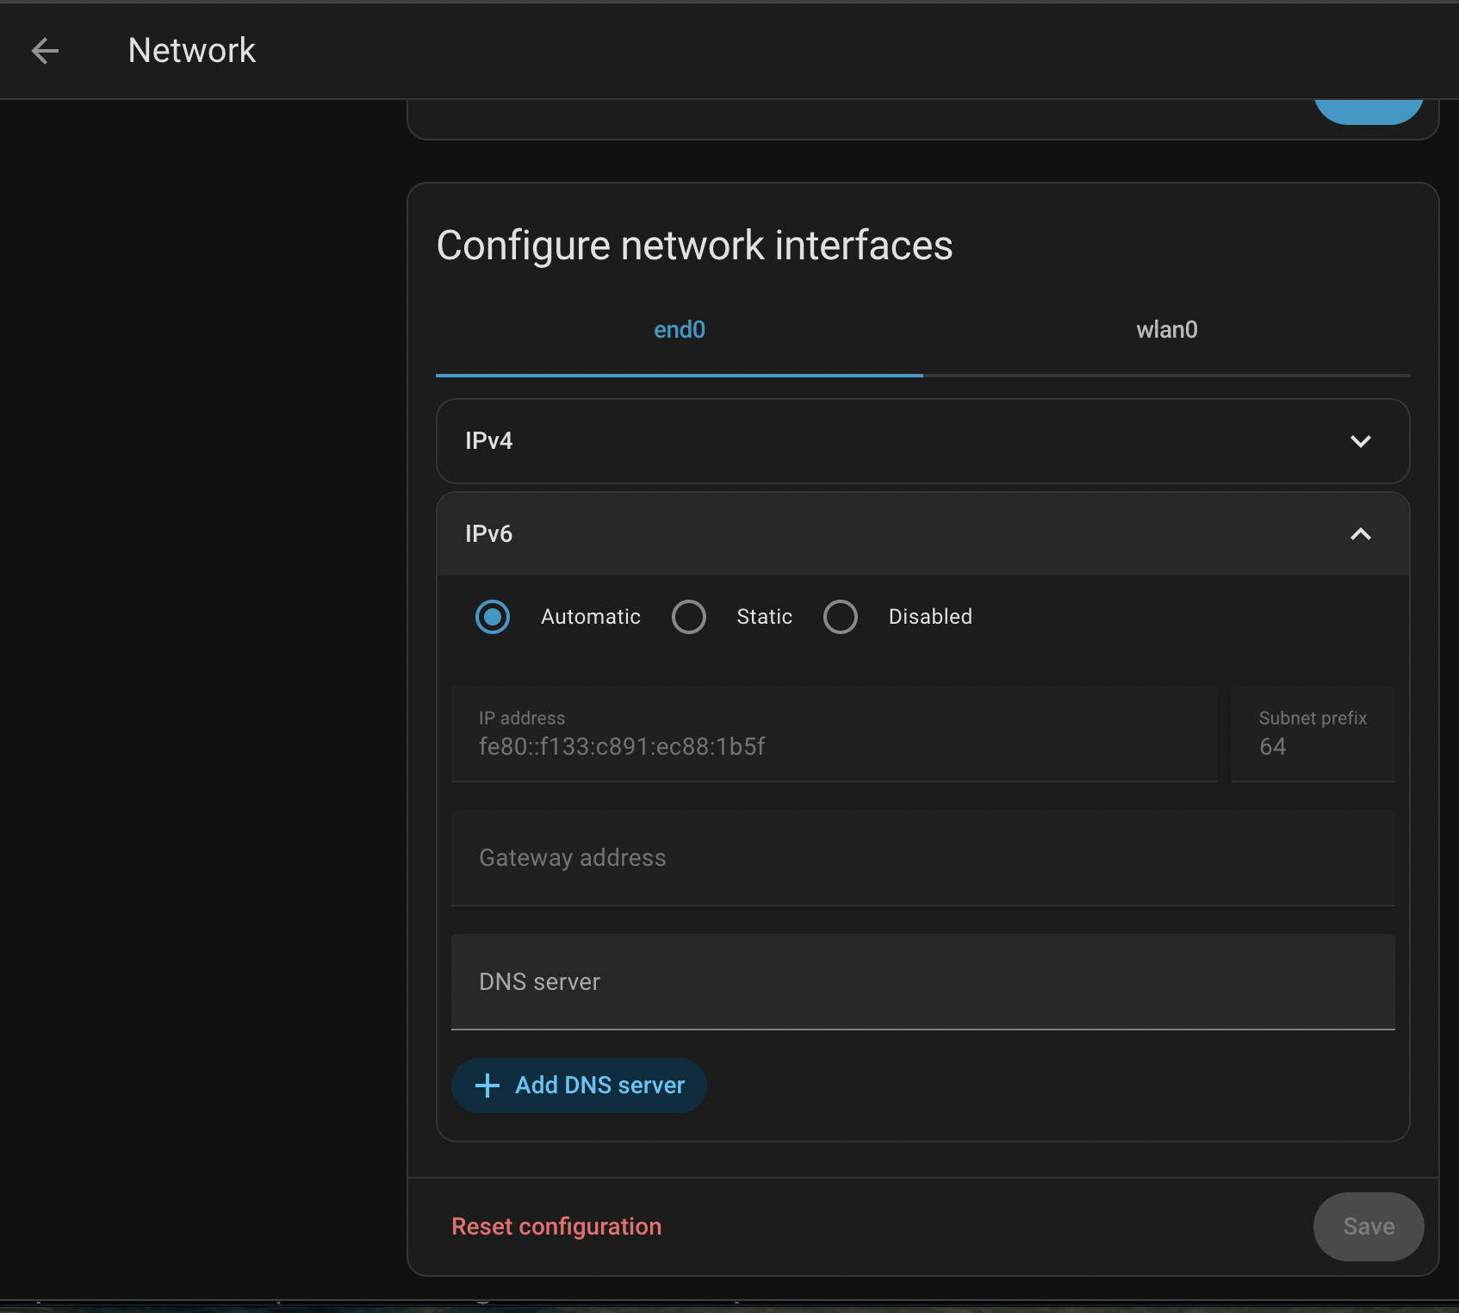Focus the Gateway address field
Screen dimensions: 1459x1313
(x=922, y=858)
